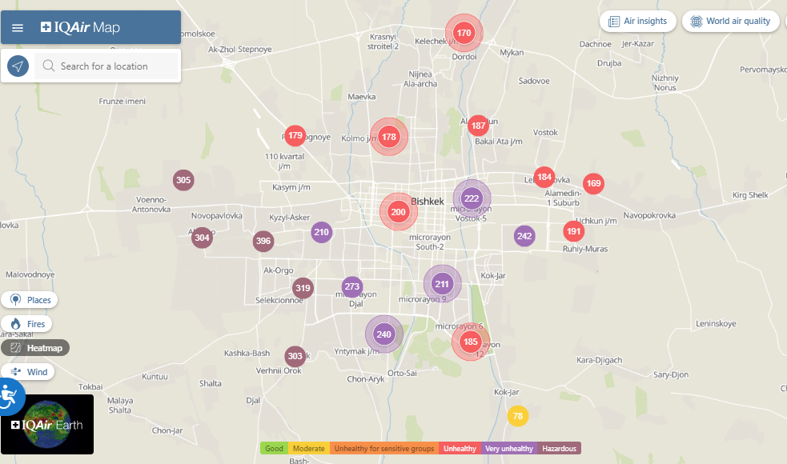
Task: Click the 200 AQI cluster near Bishkek
Action: 398,212
